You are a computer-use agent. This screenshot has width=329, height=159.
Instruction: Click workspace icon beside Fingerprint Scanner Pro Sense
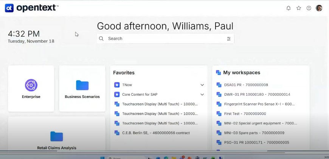click(x=219, y=104)
